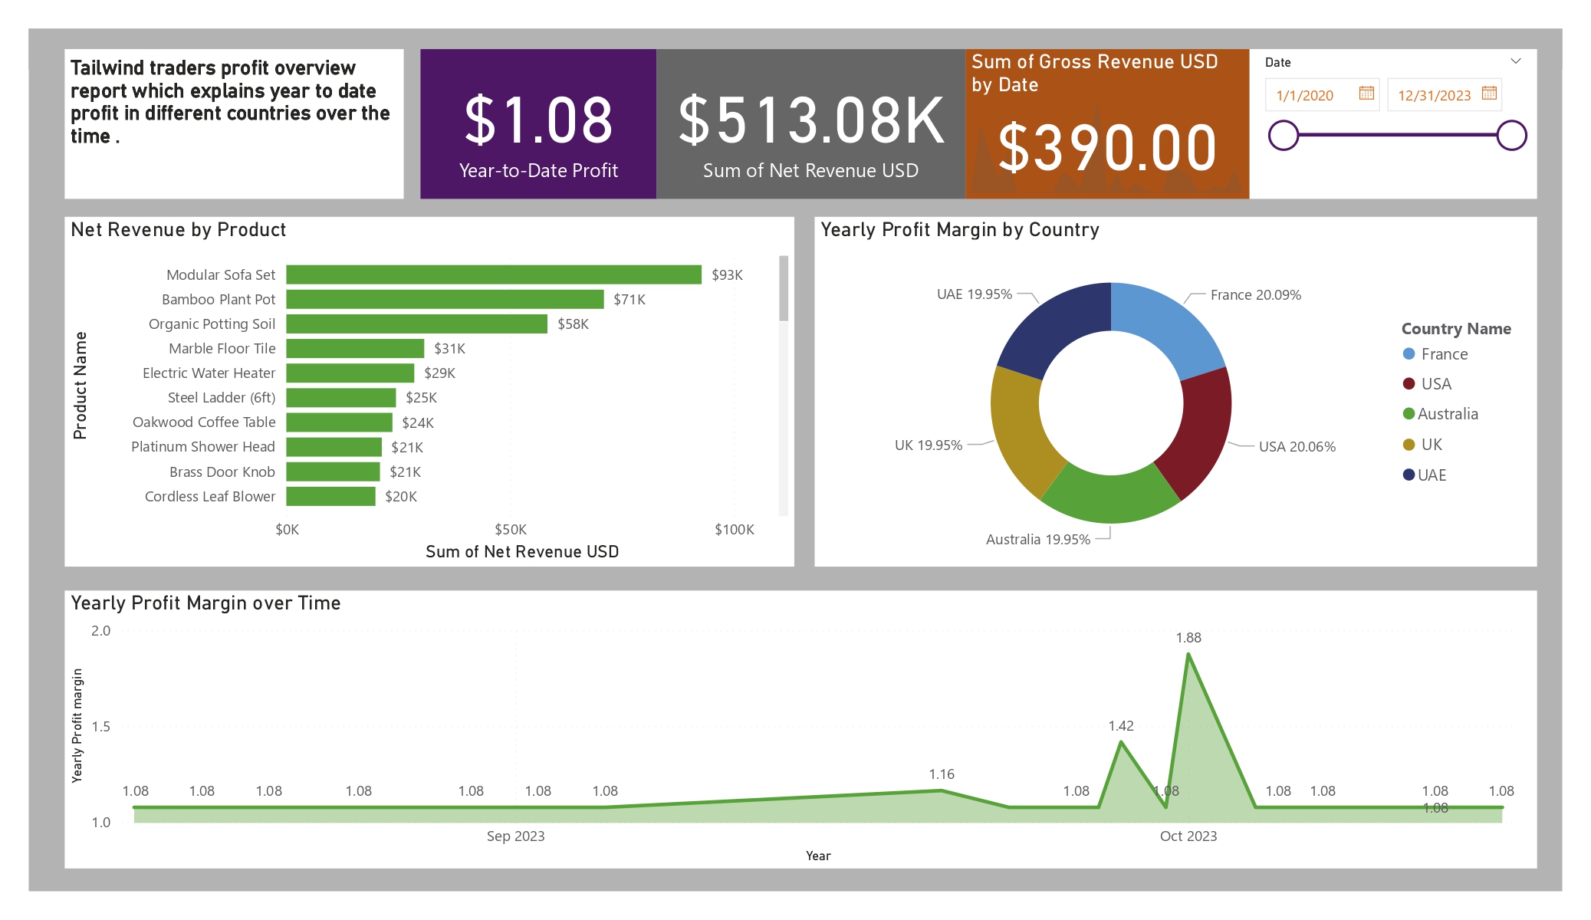Click the Sum of Net Revenue USD axis title
This screenshot has height=920, width=1591.
pyautogui.click(x=522, y=552)
